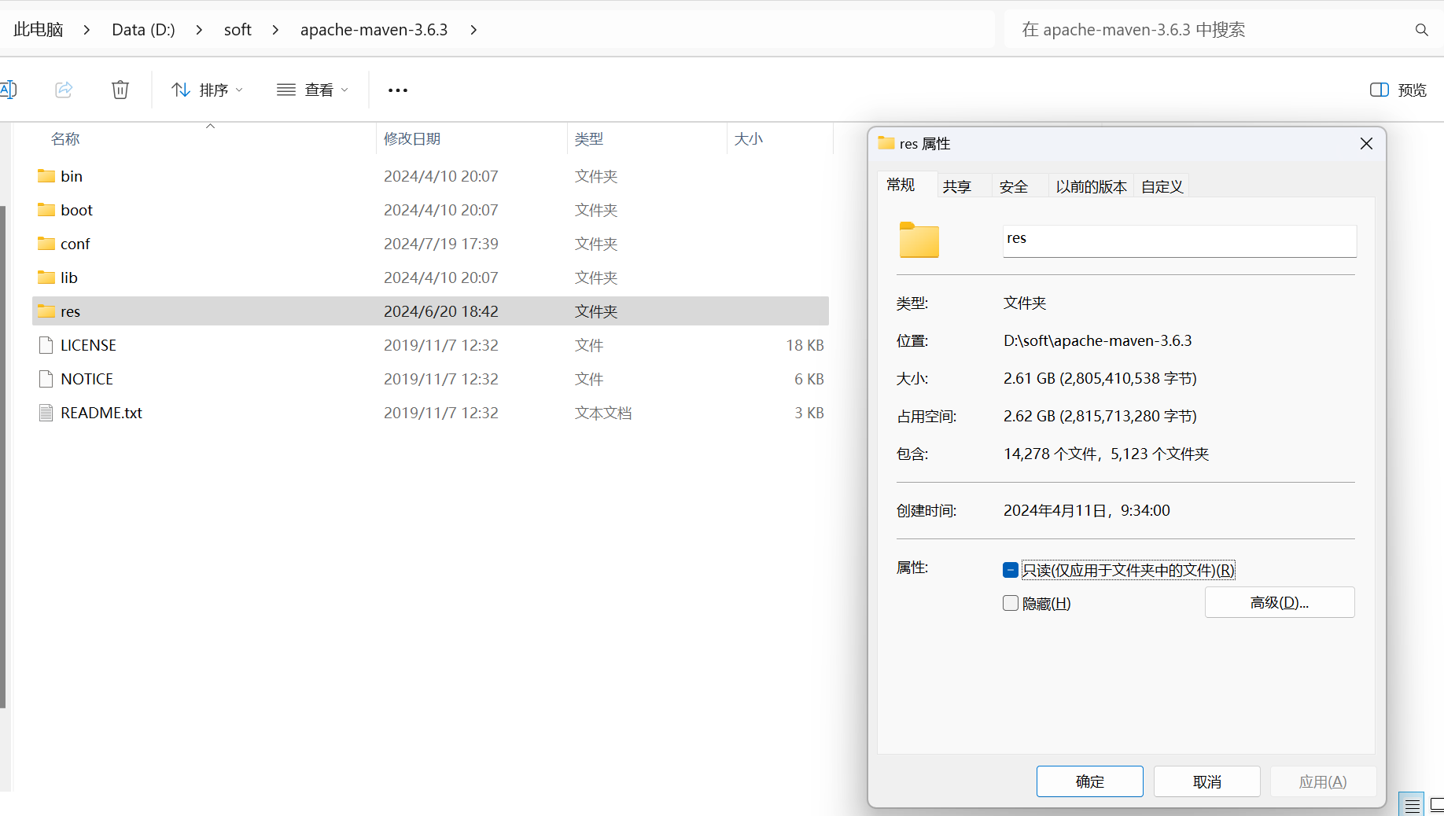This screenshot has width=1444, height=816.
Task: Select the res folder icon in file list
Action: pos(46,311)
